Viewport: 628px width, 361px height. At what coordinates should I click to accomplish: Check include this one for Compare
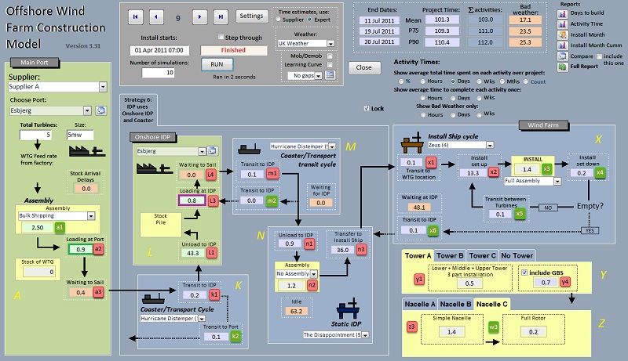click(599, 56)
